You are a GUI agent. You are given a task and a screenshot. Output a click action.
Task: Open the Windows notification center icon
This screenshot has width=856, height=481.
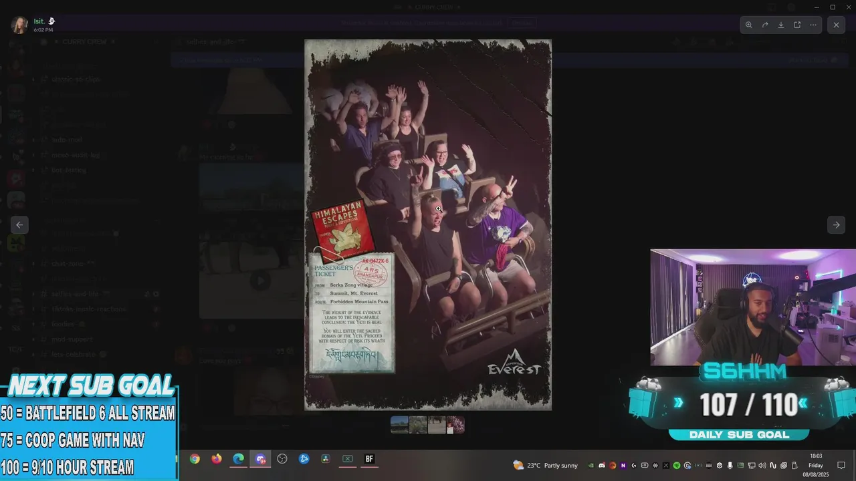pos(841,466)
